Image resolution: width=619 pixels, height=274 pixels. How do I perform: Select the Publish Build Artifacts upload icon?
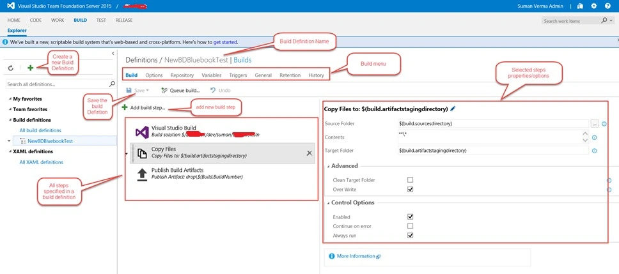(142, 174)
